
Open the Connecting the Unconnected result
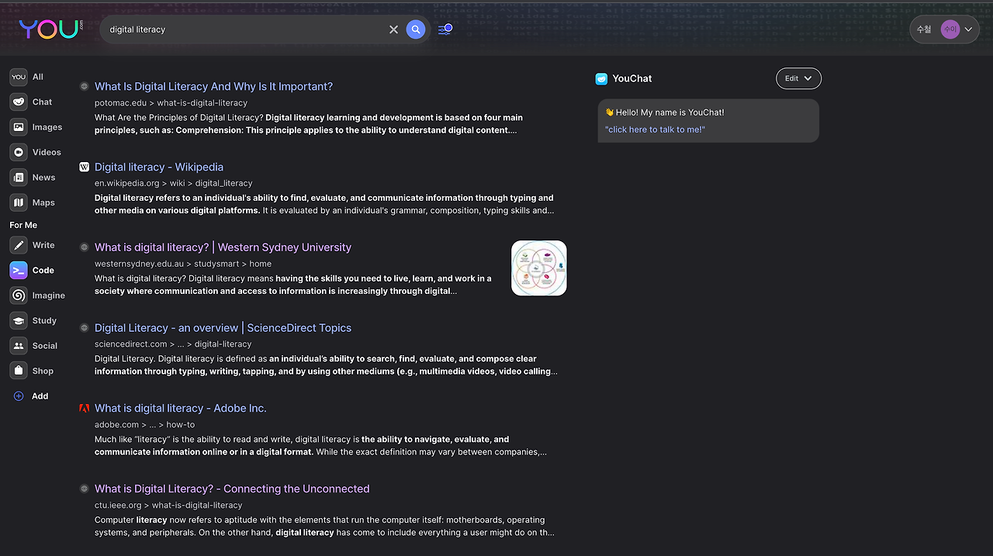[x=232, y=489]
